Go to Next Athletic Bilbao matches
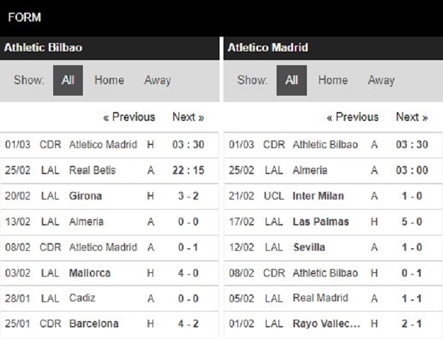 tap(188, 117)
